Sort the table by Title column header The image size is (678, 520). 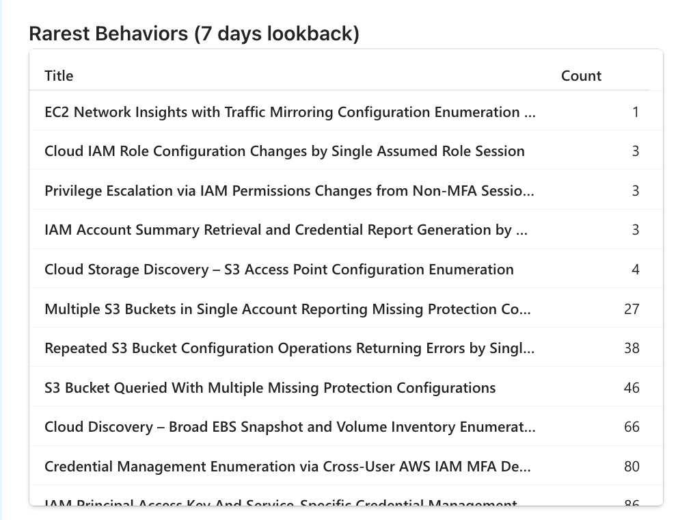click(59, 76)
